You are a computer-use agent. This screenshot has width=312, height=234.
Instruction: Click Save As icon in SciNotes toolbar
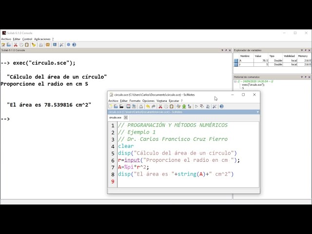coord(134,106)
